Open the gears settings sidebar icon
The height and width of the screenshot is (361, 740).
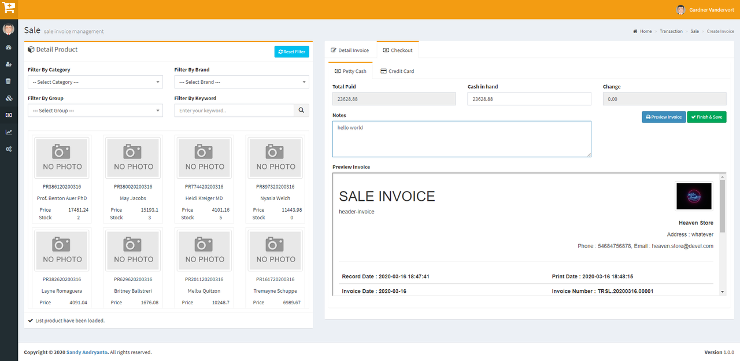pyautogui.click(x=9, y=149)
